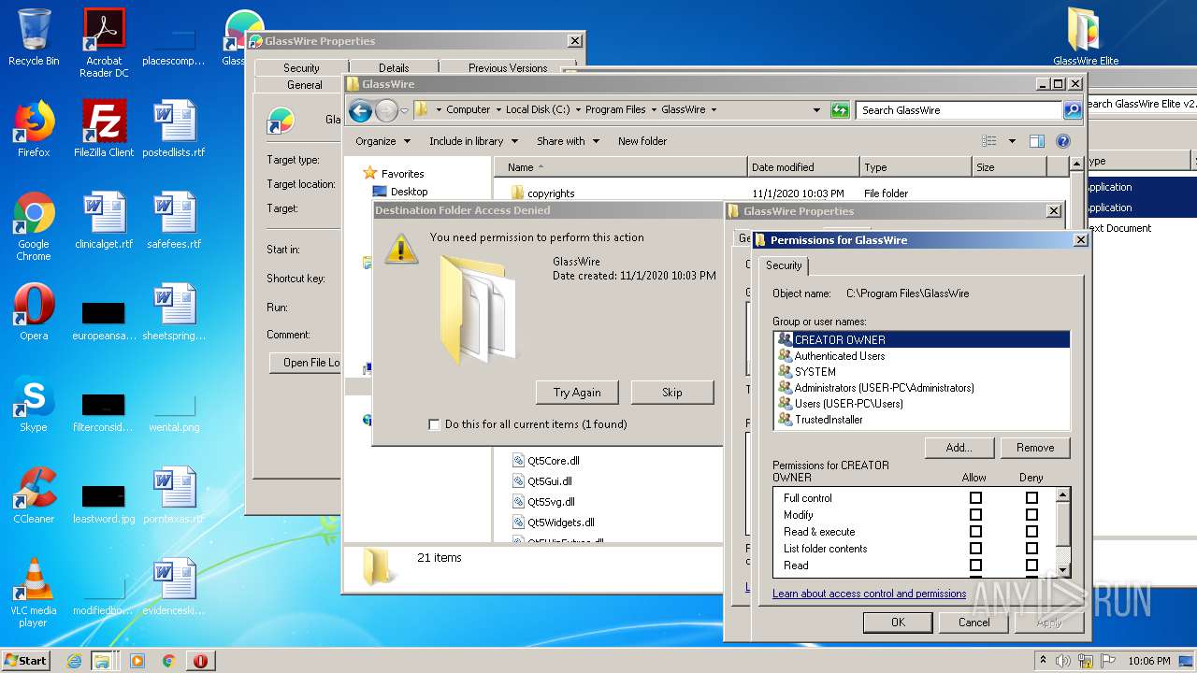The height and width of the screenshot is (673, 1197).
Task: Launch FileZilla Client icon
Action: pyautogui.click(x=104, y=129)
